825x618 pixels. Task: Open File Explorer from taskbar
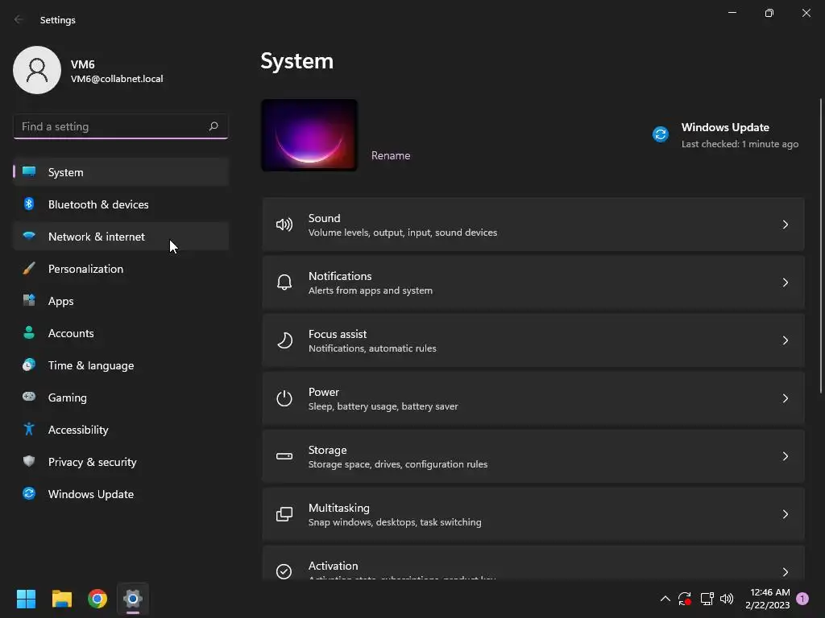click(x=61, y=599)
